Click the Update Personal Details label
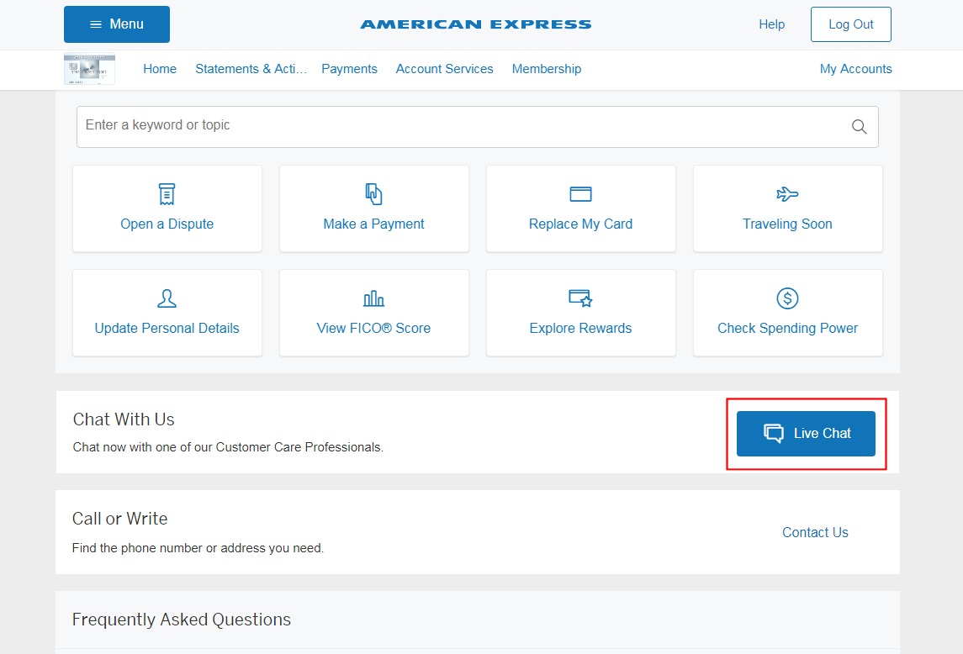The width and height of the screenshot is (963, 654). pyautogui.click(x=167, y=329)
